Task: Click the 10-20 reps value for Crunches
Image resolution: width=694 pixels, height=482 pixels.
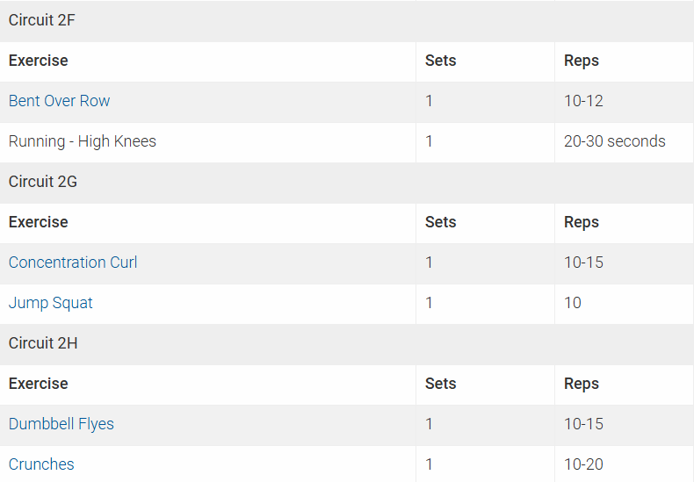Action: pyautogui.click(x=583, y=464)
